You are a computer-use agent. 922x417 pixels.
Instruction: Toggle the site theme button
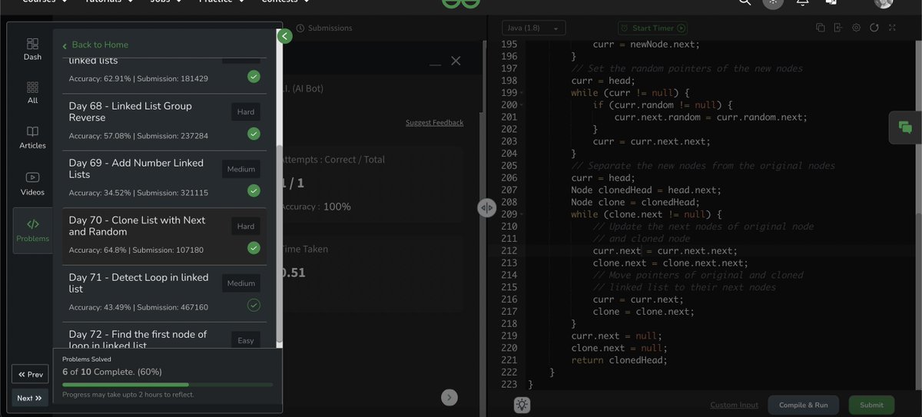click(x=773, y=2)
